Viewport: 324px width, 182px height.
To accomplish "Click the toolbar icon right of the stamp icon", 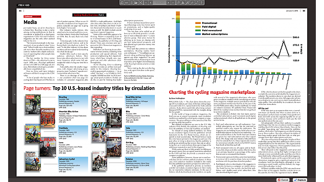I will [187, 3].
